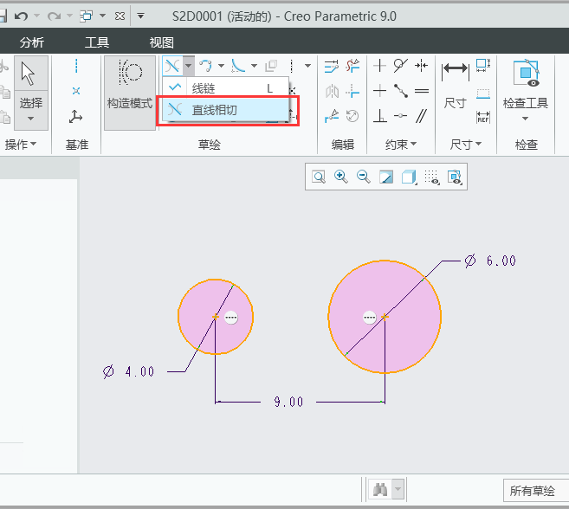Select the Ø 6.00 diameter dimension
This screenshot has width=569, height=509.
point(490,261)
